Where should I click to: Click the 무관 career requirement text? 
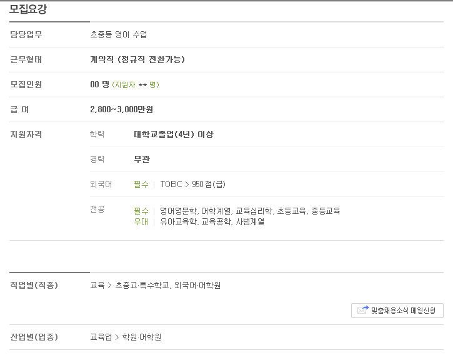(142, 159)
